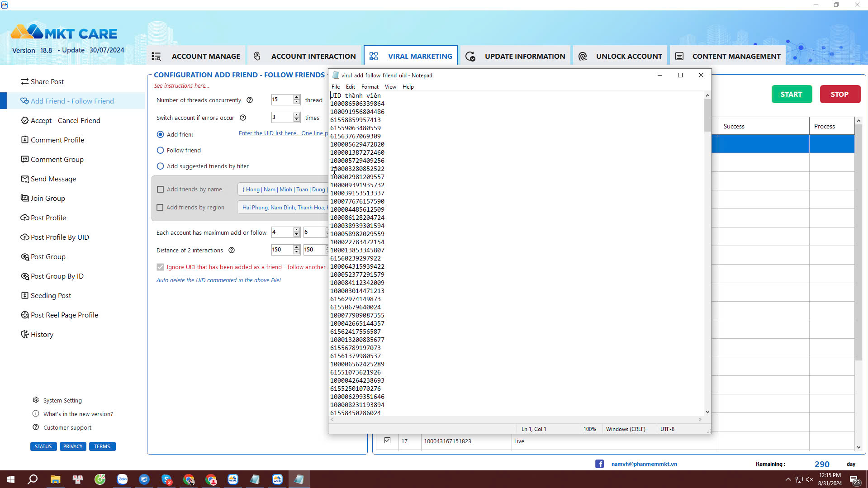Click the Share Post sidebar icon
Image resolution: width=868 pixels, height=488 pixels.
[25, 81]
